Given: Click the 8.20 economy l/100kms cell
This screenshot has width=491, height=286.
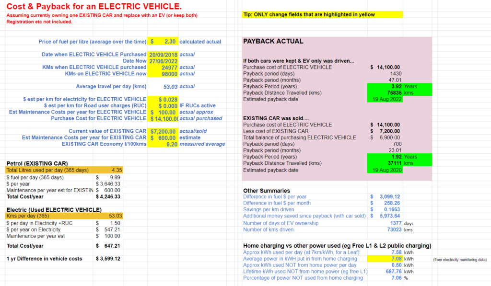Looking at the screenshot, I should pos(163,144).
